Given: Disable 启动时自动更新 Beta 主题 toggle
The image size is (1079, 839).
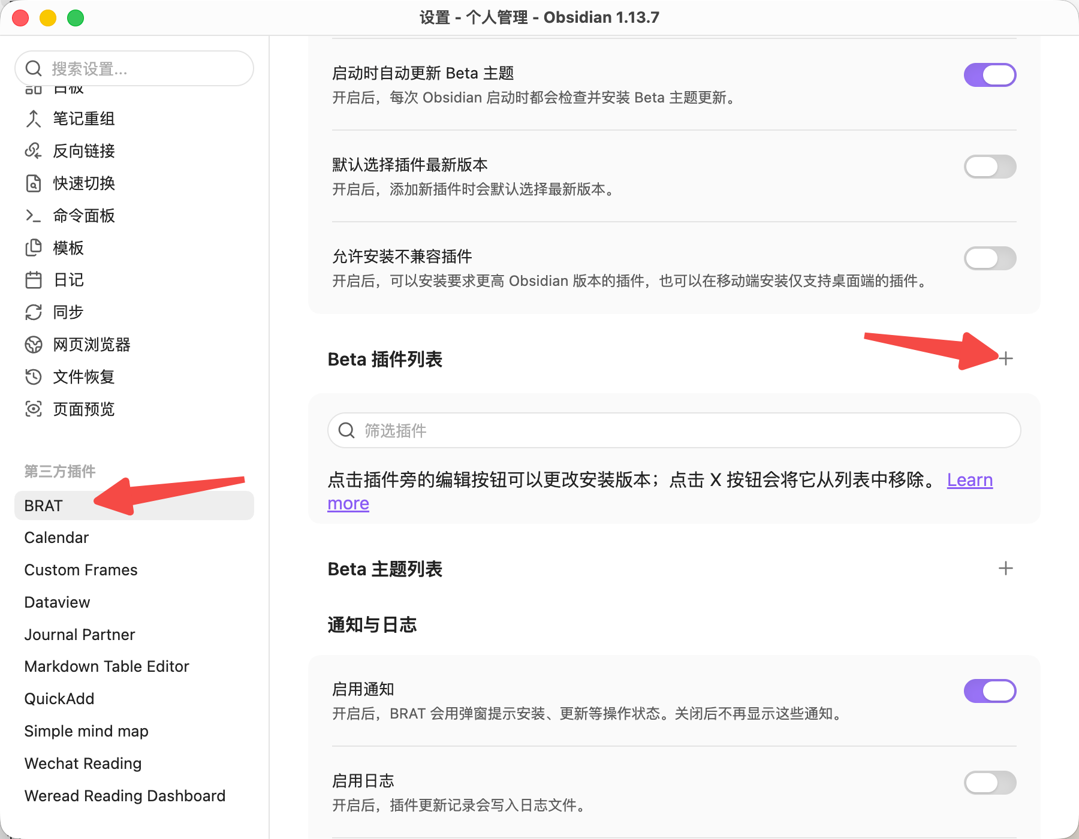Looking at the screenshot, I should point(990,75).
